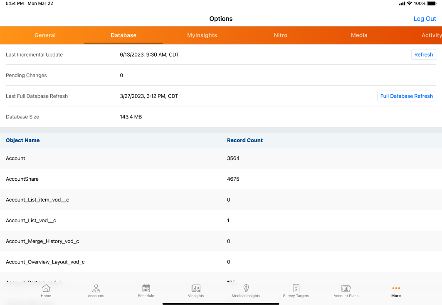Tap the Medical Insights lightbulb icon
This screenshot has width=442, height=305.
[x=246, y=288]
